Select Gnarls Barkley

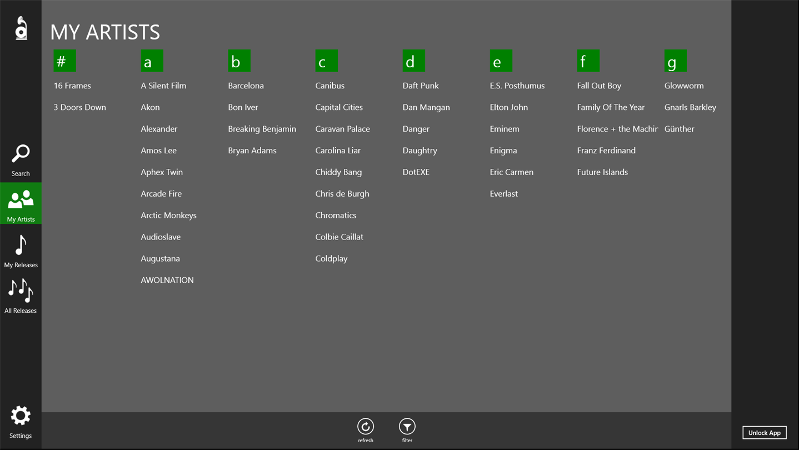[690, 107]
